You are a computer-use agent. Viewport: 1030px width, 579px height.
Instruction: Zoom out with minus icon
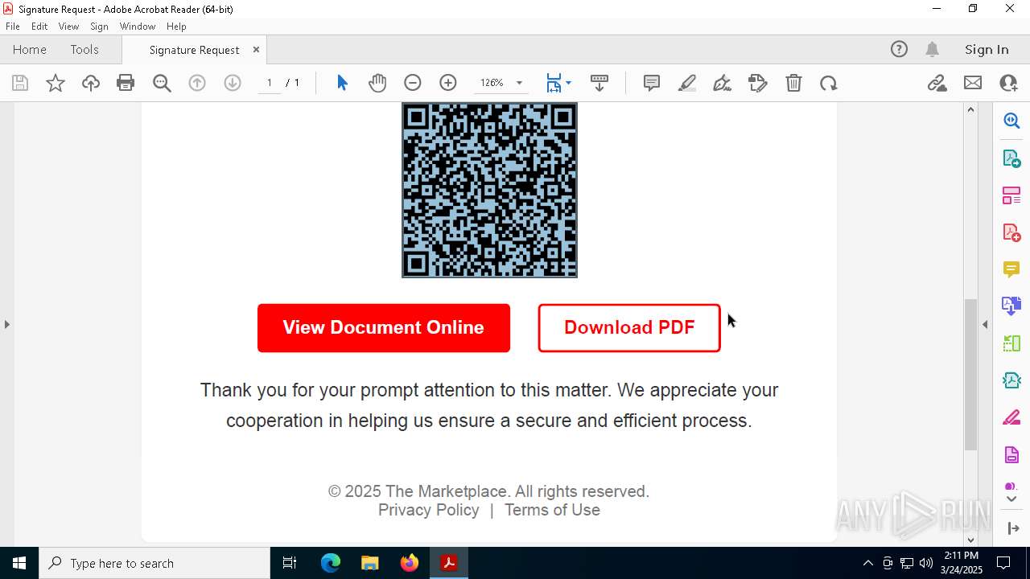413,83
